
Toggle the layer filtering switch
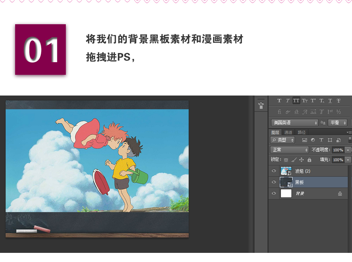[350, 140]
